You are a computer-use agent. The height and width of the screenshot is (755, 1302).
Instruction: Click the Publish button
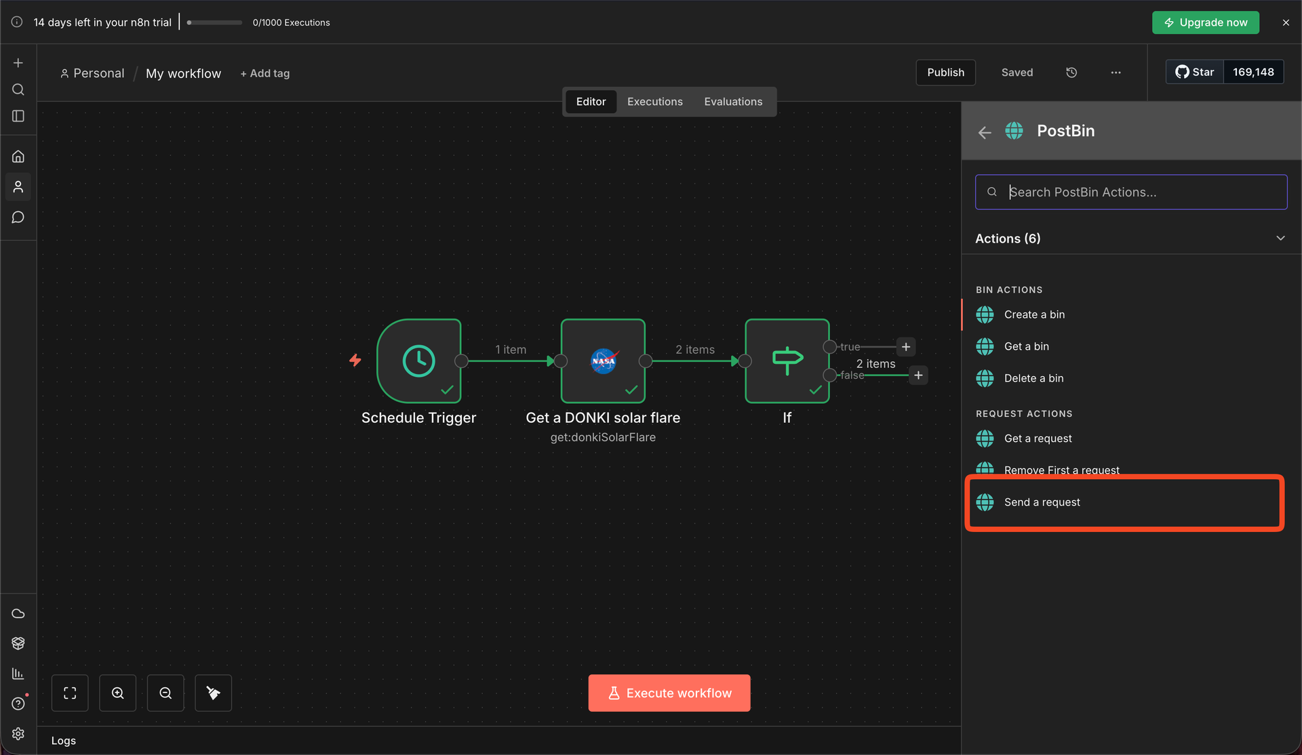(x=945, y=73)
